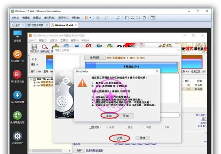Click the blue 本地磁盘(D:) partition bar
This screenshot has height=154, width=221.
click(131, 67)
